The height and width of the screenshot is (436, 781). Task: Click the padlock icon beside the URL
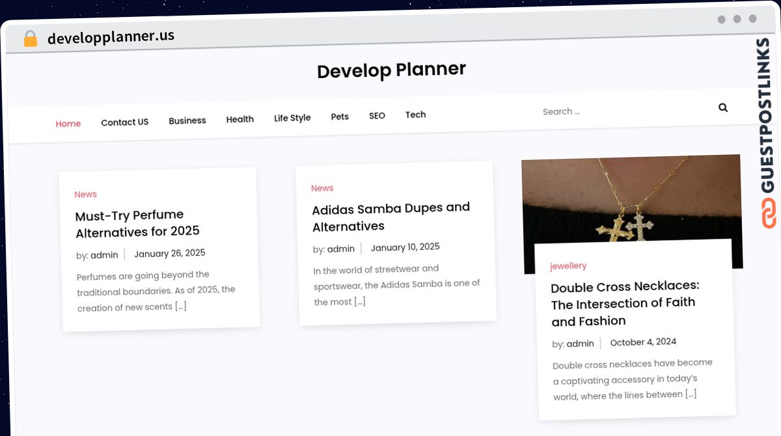click(x=30, y=38)
